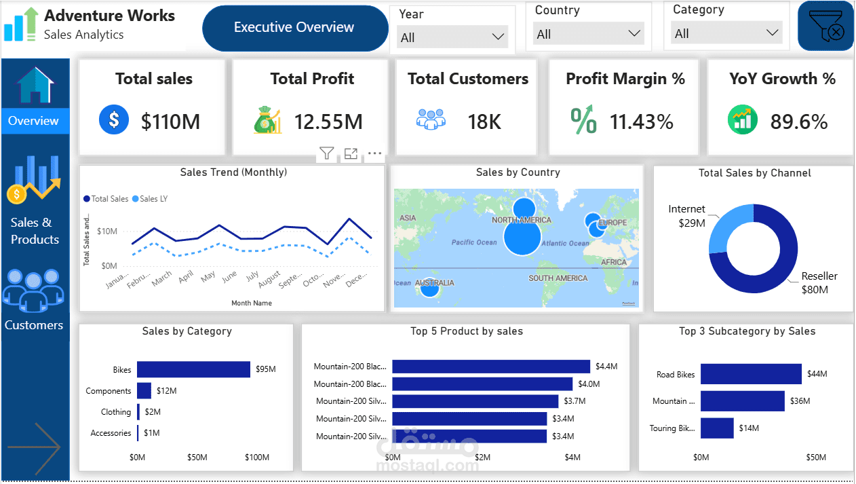The height and width of the screenshot is (484, 856).
Task: Open the Category dropdown
Action: 727,33
